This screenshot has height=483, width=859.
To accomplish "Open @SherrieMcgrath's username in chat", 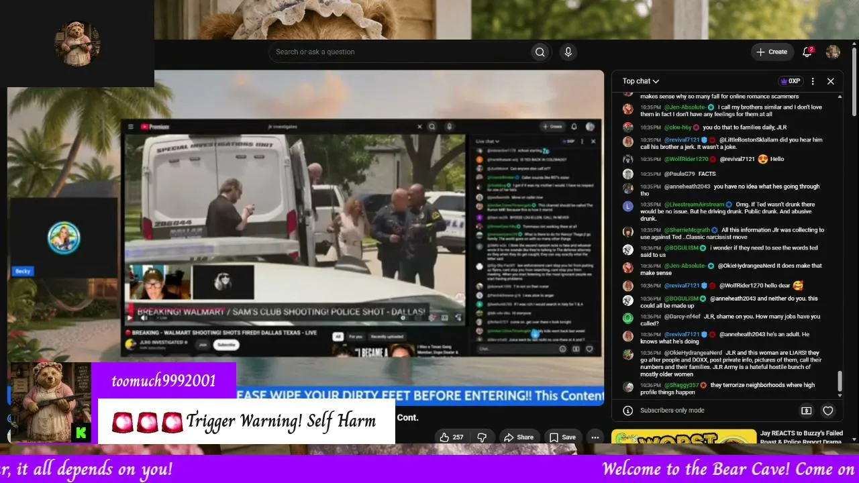I will point(687,230).
